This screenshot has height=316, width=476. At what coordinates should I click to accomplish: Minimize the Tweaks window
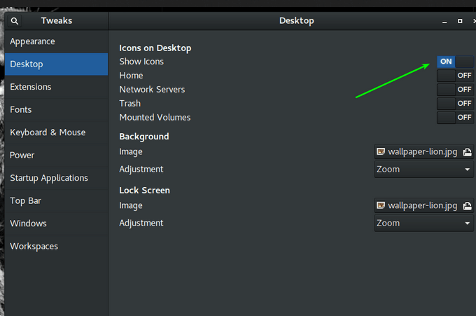(x=444, y=22)
